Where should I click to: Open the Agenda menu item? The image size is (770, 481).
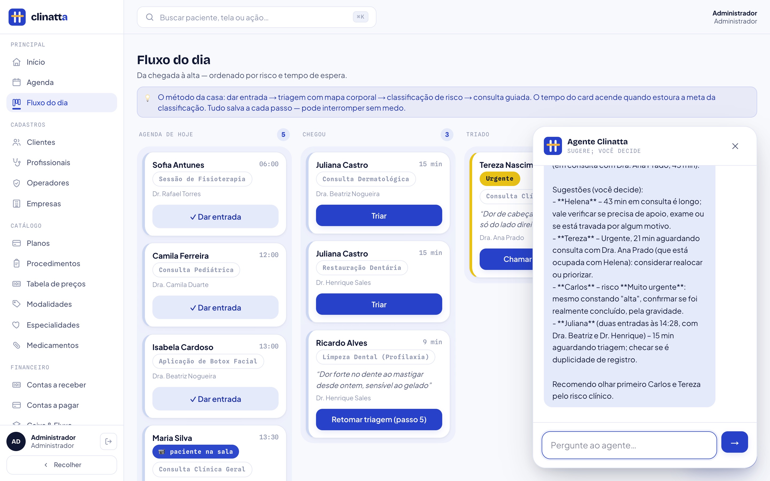coord(62,82)
